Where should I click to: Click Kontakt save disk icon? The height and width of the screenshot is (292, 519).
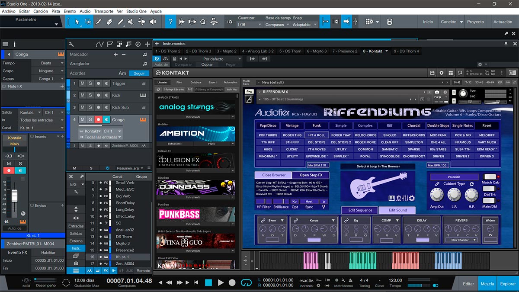(432, 73)
